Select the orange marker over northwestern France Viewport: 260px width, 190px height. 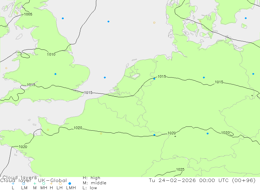point(48,130)
